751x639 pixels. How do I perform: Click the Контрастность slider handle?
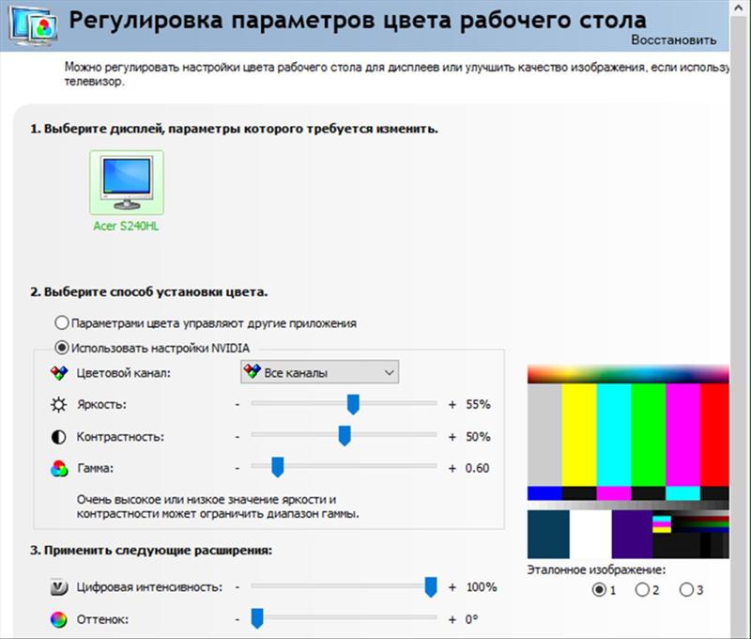point(345,436)
